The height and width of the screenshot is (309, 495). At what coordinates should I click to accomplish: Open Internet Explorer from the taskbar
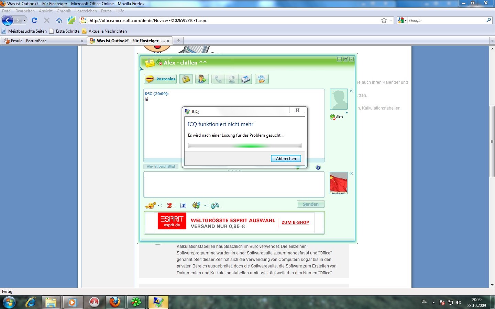click(31, 302)
